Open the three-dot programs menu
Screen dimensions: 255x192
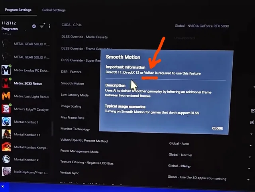49,26
